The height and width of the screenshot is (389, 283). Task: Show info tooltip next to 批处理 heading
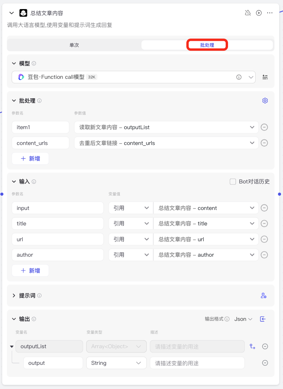[x=40, y=101]
